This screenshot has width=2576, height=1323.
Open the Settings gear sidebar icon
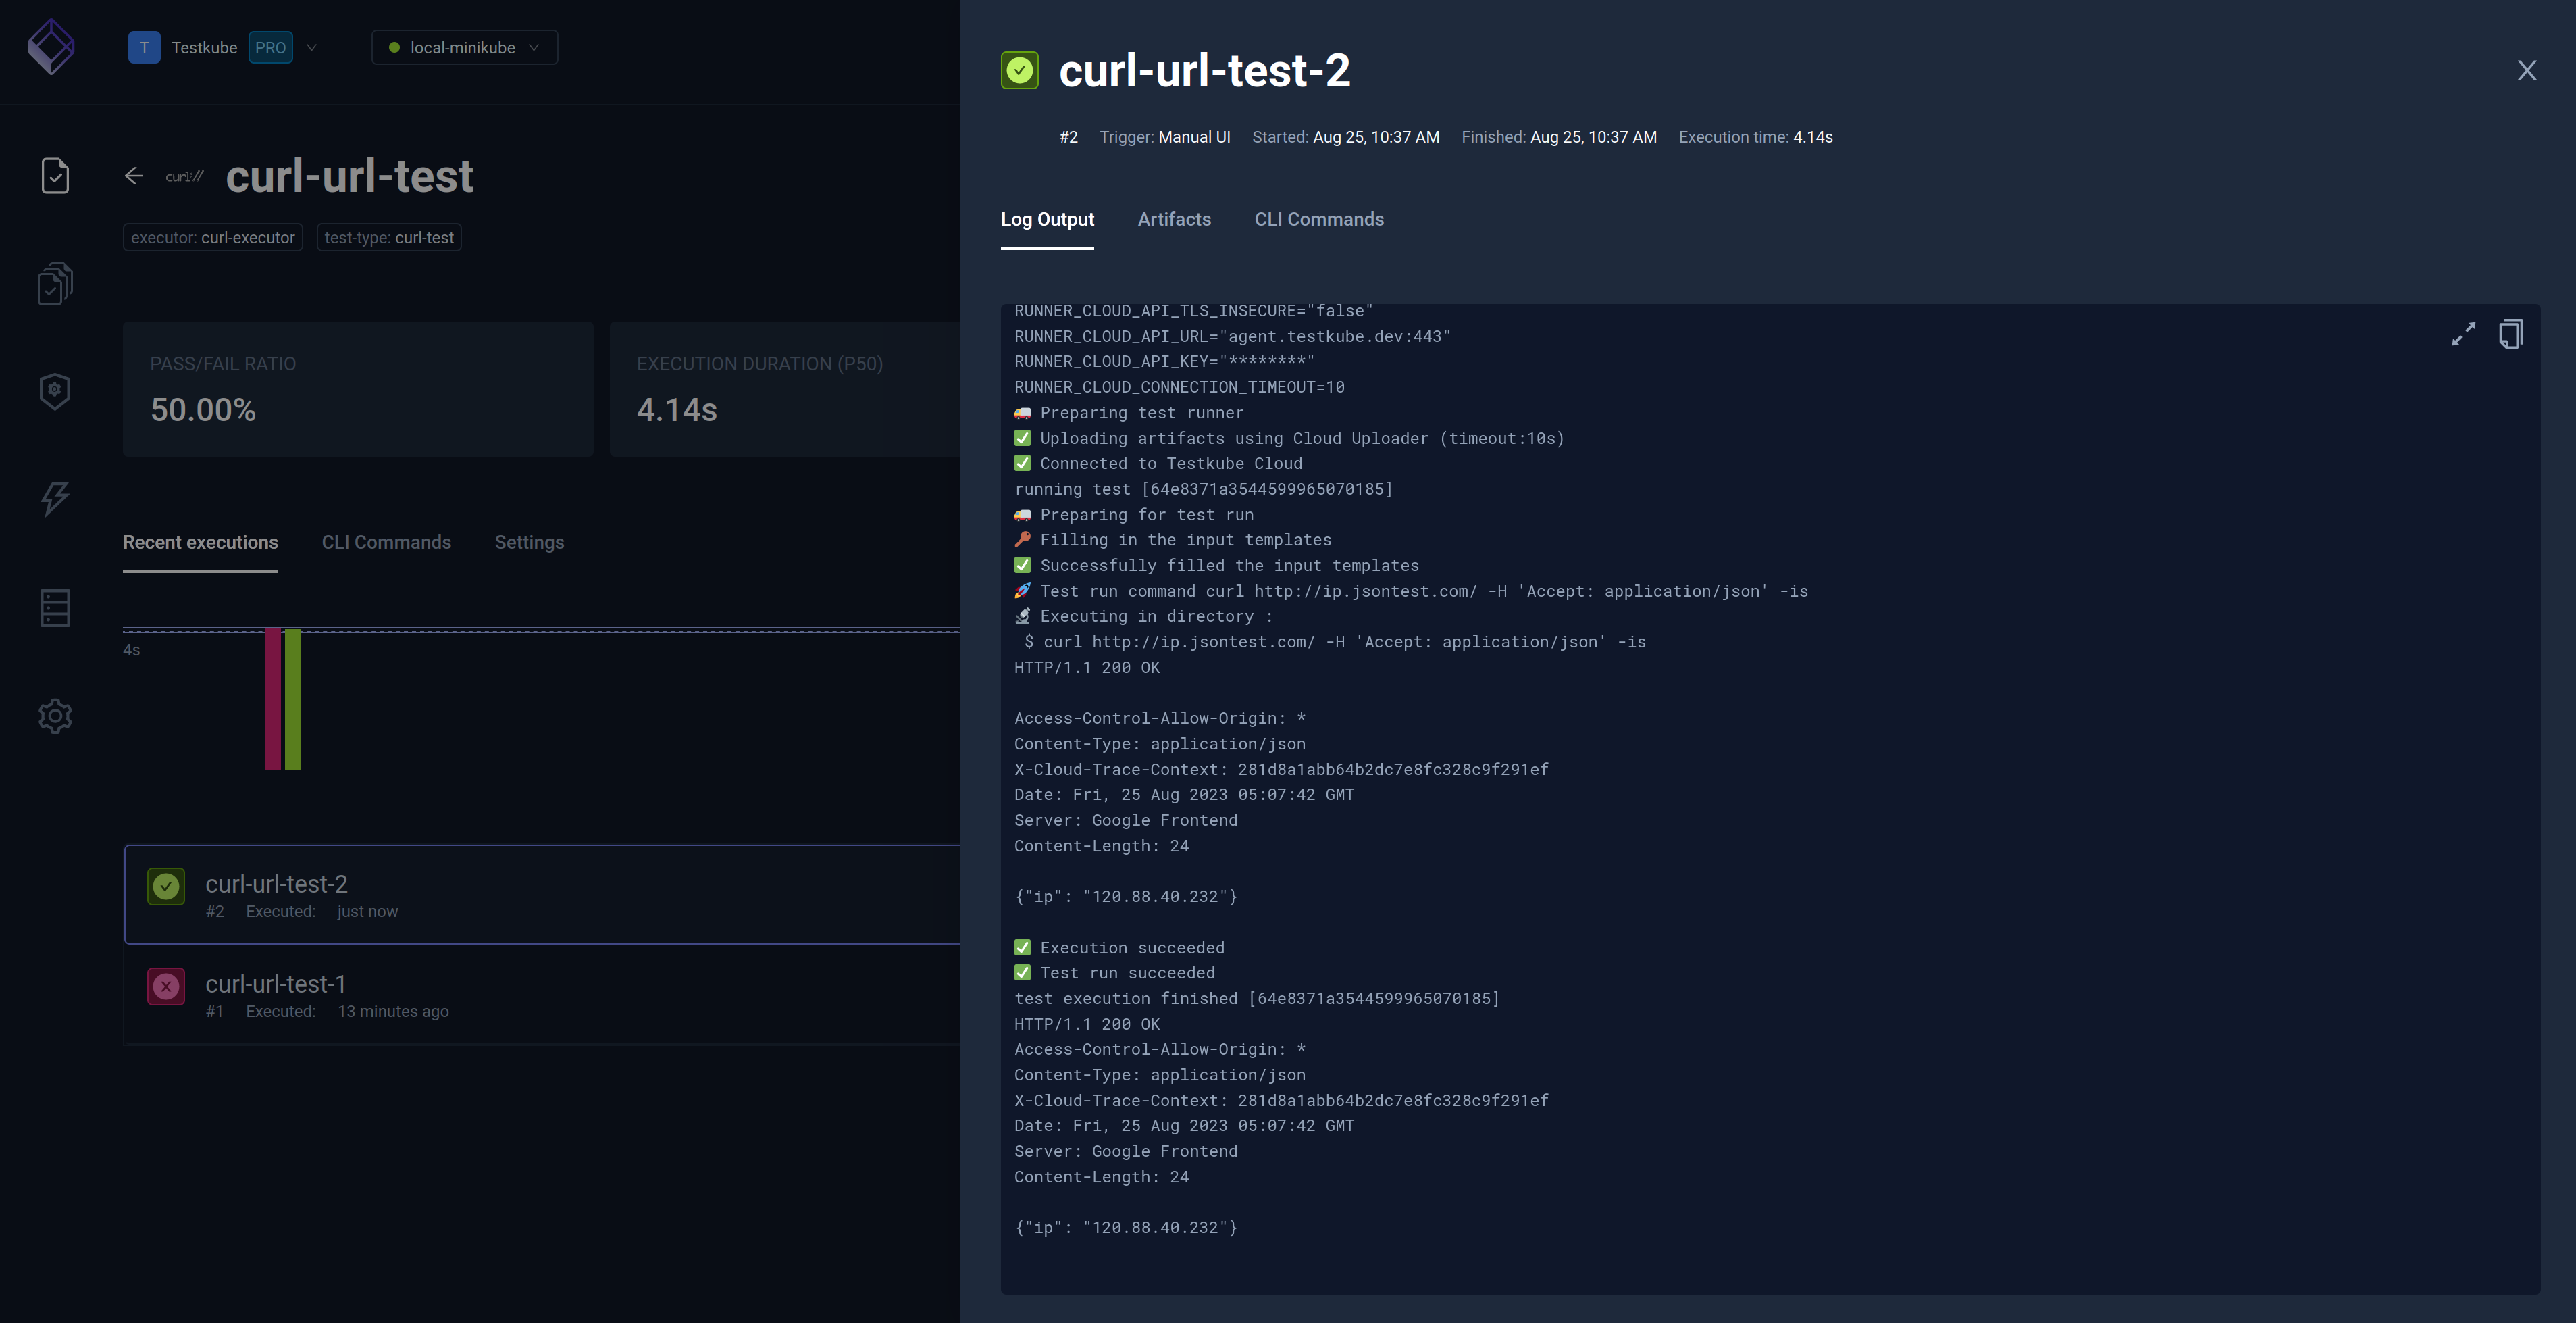pos(55,716)
